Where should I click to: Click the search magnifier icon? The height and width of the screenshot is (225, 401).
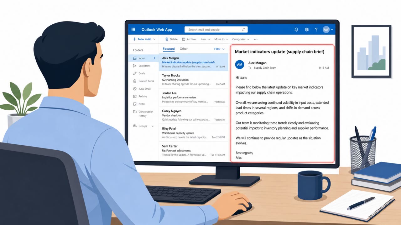tap(243, 30)
